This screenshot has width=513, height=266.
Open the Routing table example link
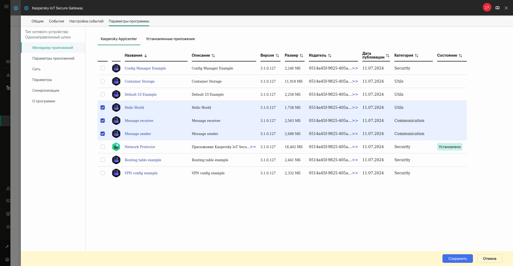point(143,160)
